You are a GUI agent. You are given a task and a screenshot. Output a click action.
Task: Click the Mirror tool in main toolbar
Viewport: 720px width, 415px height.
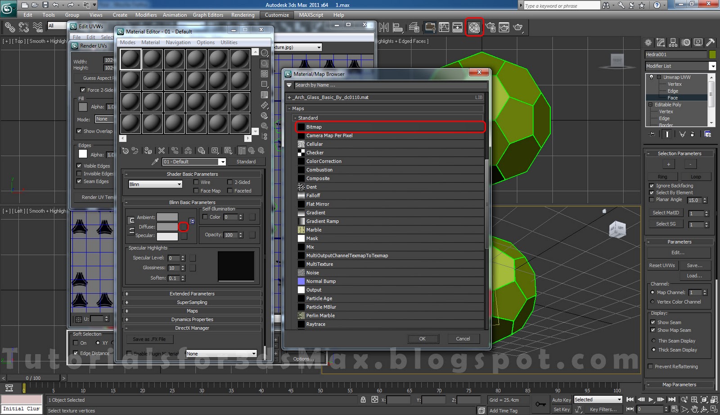click(383, 27)
